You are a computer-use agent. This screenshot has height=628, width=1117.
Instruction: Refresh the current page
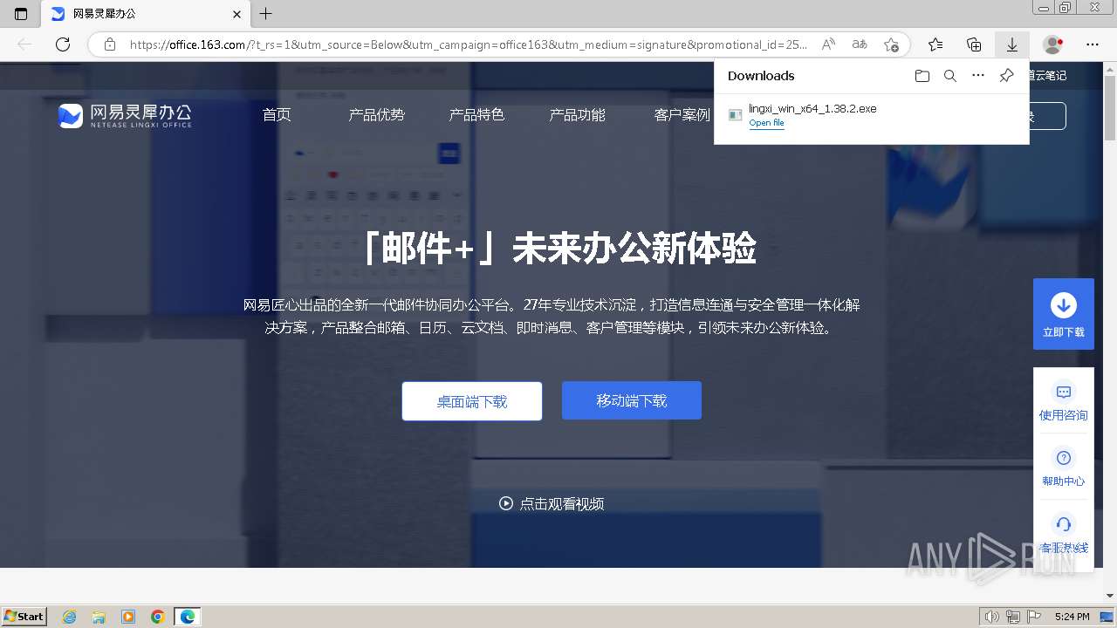[x=63, y=44]
